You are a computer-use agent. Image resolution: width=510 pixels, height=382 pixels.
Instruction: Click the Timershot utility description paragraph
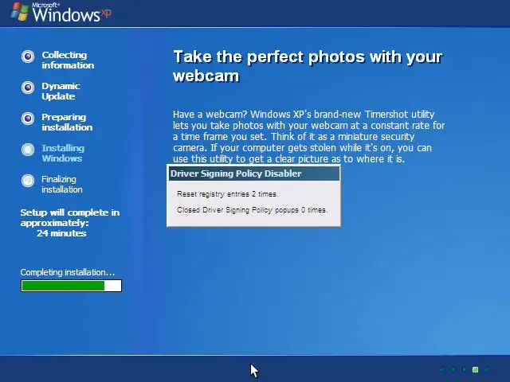[x=308, y=136]
